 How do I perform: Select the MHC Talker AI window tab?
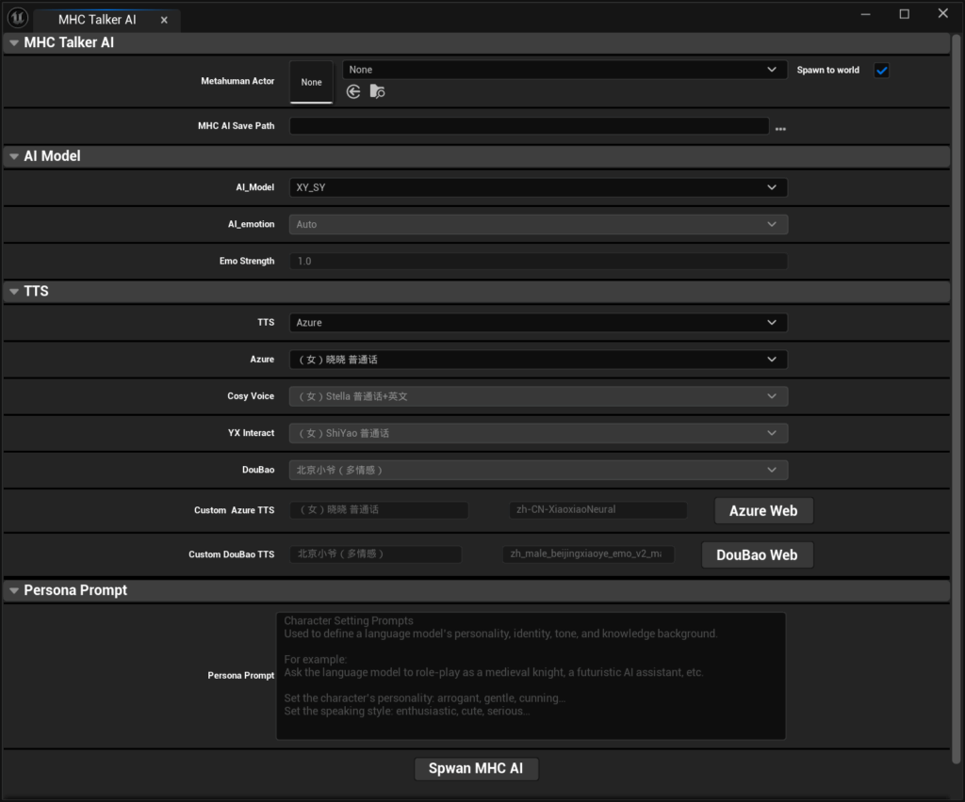(97, 20)
